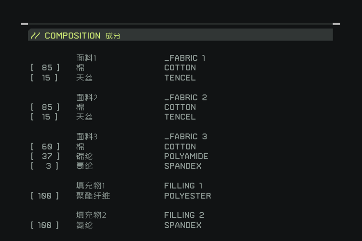The image size is (362, 241).
Task: Click the right end handle of top divider
Action: point(336,24)
